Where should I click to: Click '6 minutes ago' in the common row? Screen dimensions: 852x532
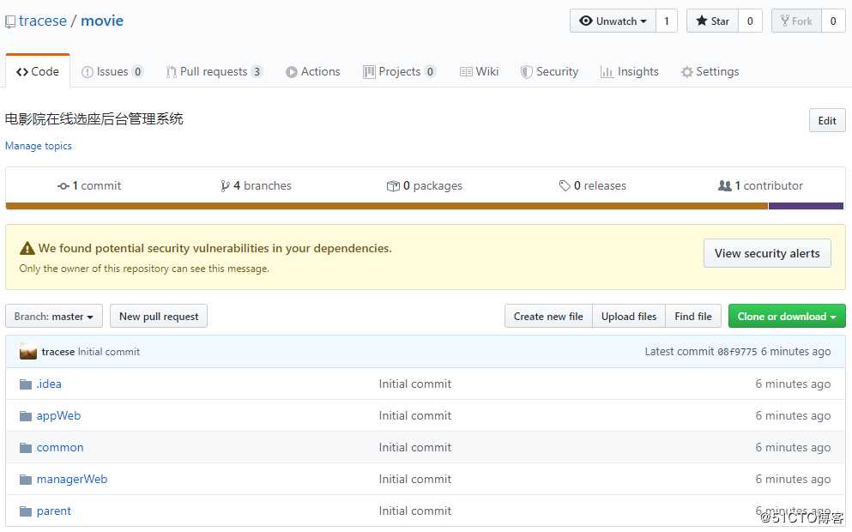click(793, 447)
